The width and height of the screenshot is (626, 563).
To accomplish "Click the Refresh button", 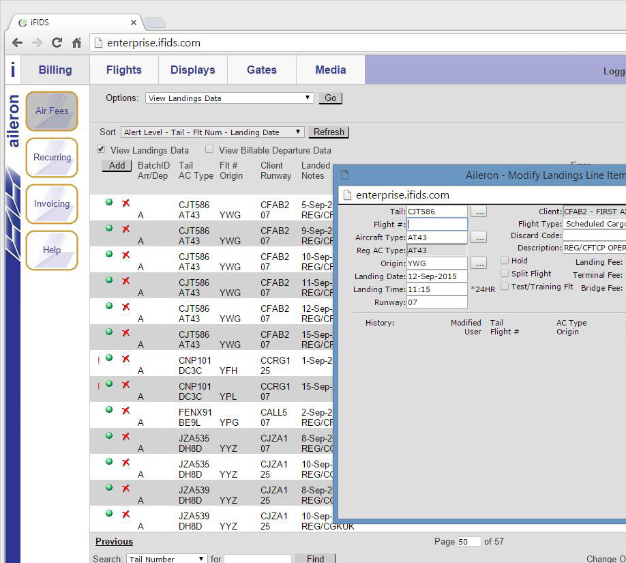I will pyautogui.click(x=329, y=132).
